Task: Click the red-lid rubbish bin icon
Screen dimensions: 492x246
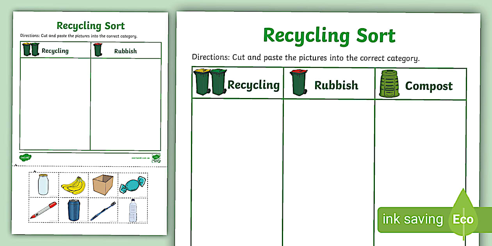Action: tap(298, 83)
